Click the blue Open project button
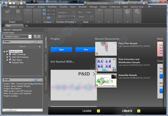168x116 pixels. click(62, 49)
